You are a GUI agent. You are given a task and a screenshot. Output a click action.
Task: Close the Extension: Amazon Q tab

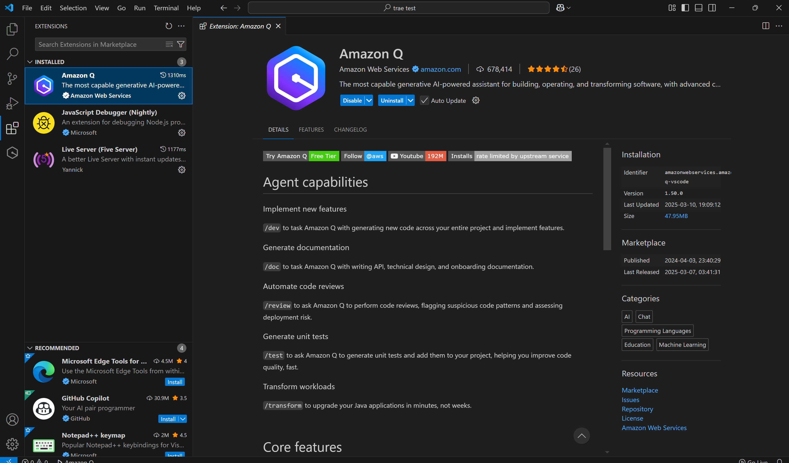click(278, 26)
